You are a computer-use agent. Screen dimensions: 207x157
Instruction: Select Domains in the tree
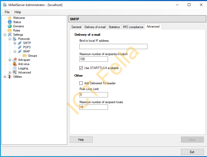click(18, 26)
